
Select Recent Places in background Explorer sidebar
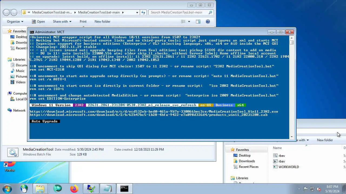248,167
